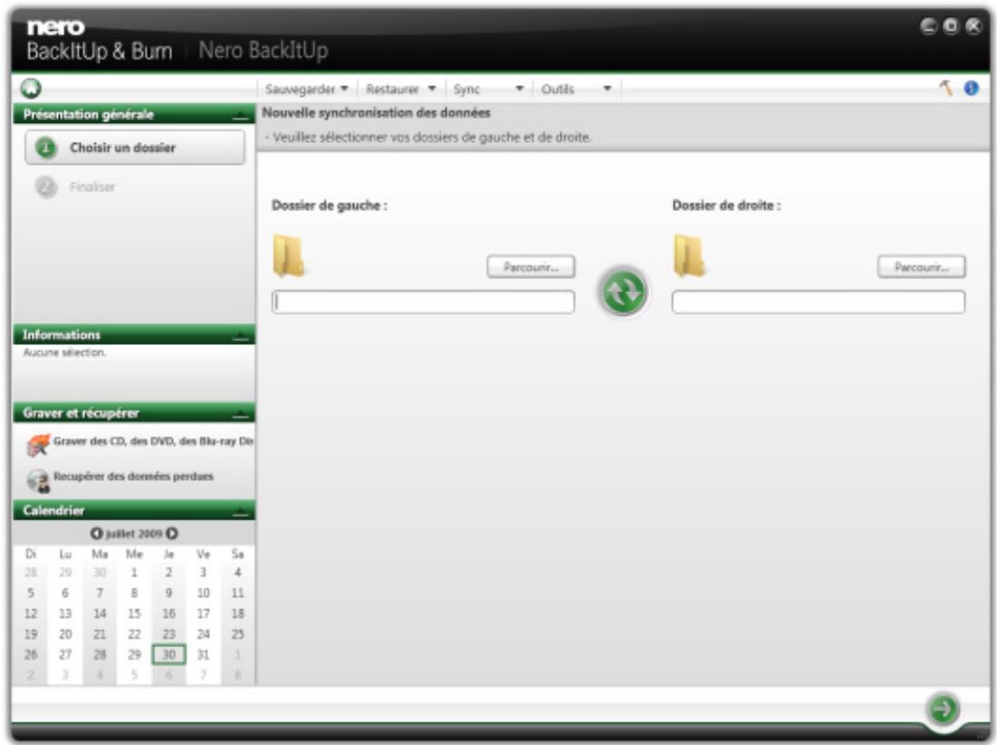Click the green next arrow button
997x745 pixels.
pos(944,708)
